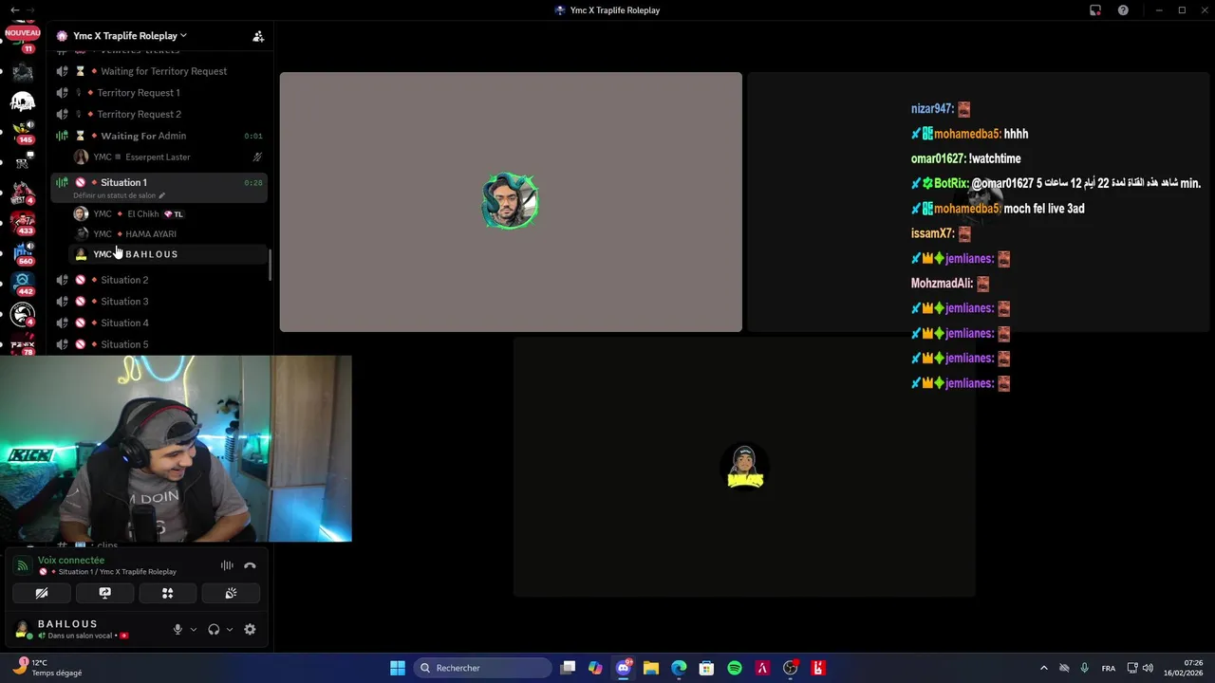
Task: Deafen with the headphones button
Action: coord(214,629)
